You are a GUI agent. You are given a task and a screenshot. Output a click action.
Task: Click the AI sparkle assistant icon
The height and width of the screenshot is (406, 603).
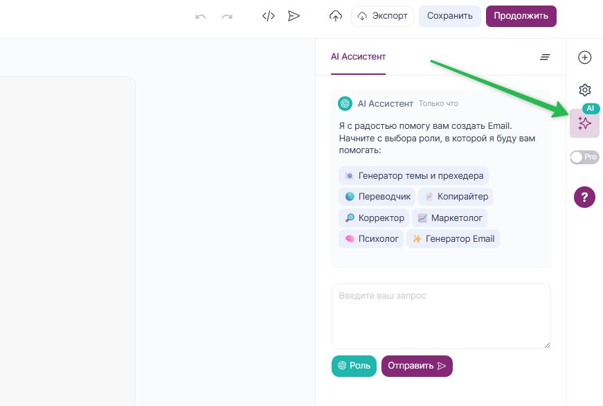(x=584, y=123)
